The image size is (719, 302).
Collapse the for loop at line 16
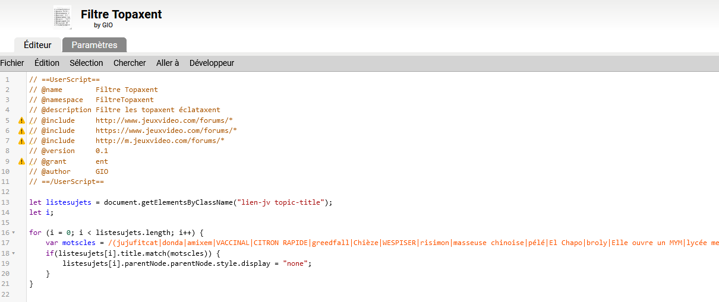(14, 233)
